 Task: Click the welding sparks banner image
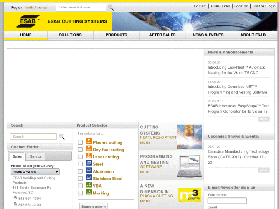click(x=195, y=21)
